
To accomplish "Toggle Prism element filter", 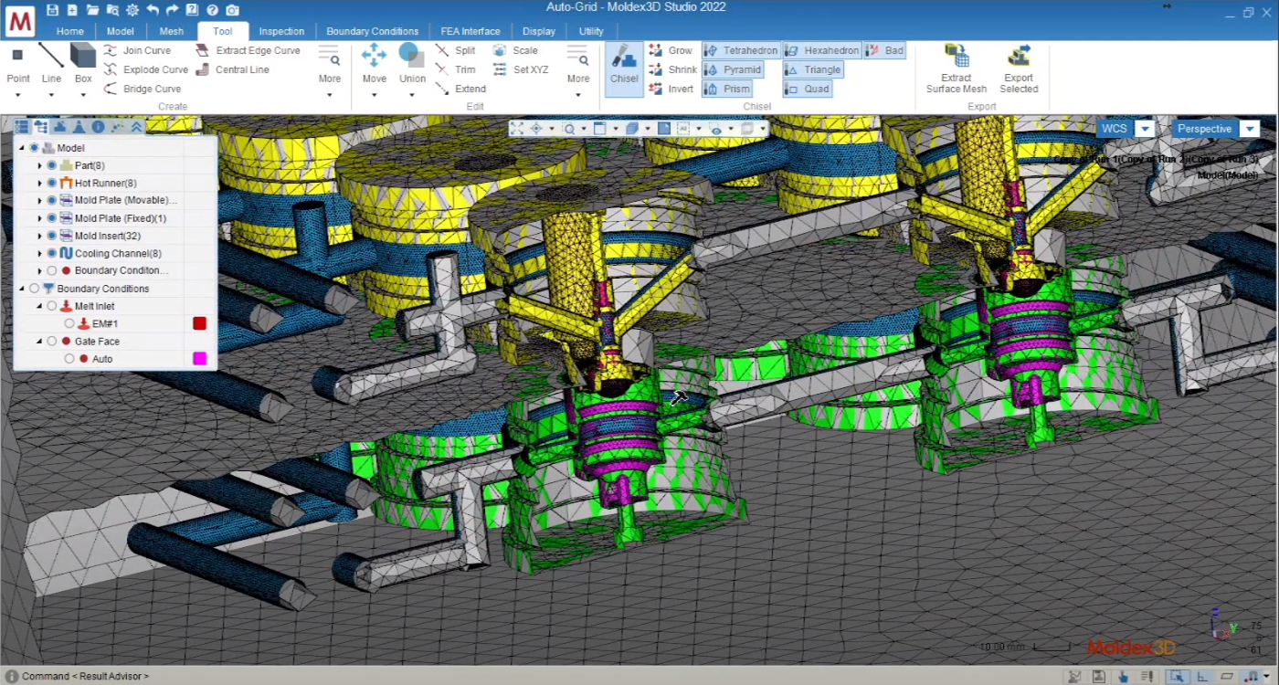I will point(728,90).
